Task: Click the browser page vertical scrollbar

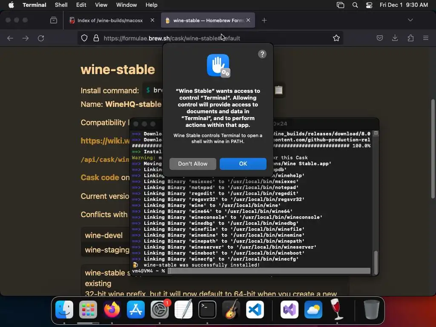Action: pos(433,149)
